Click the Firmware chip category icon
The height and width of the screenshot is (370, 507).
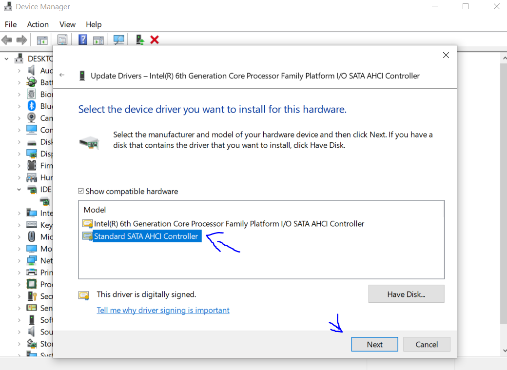click(x=31, y=165)
